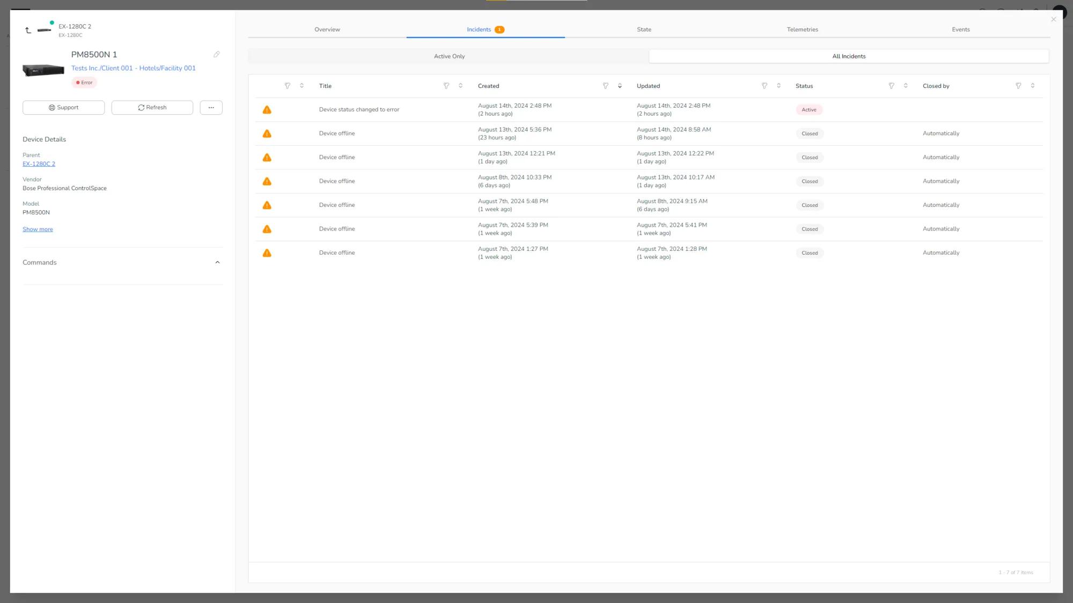Image resolution: width=1073 pixels, height=603 pixels.
Task: Click warning icon of Device status changed row
Action: [x=267, y=110]
